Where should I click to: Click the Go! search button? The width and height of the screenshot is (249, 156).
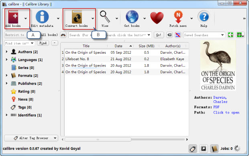click(x=159, y=35)
